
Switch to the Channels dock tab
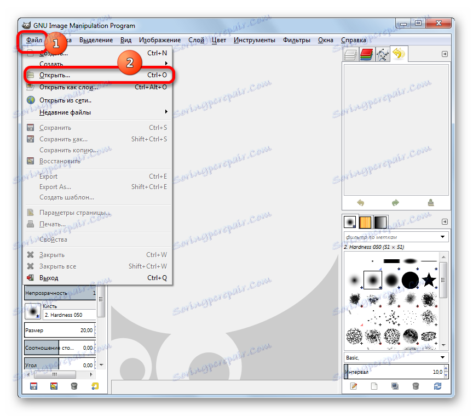point(366,54)
